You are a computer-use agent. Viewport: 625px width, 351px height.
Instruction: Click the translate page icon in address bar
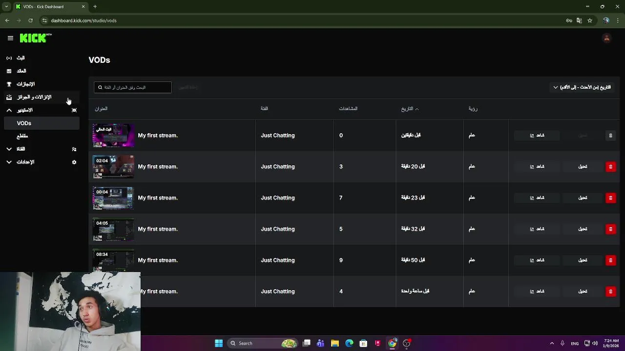coord(579,20)
